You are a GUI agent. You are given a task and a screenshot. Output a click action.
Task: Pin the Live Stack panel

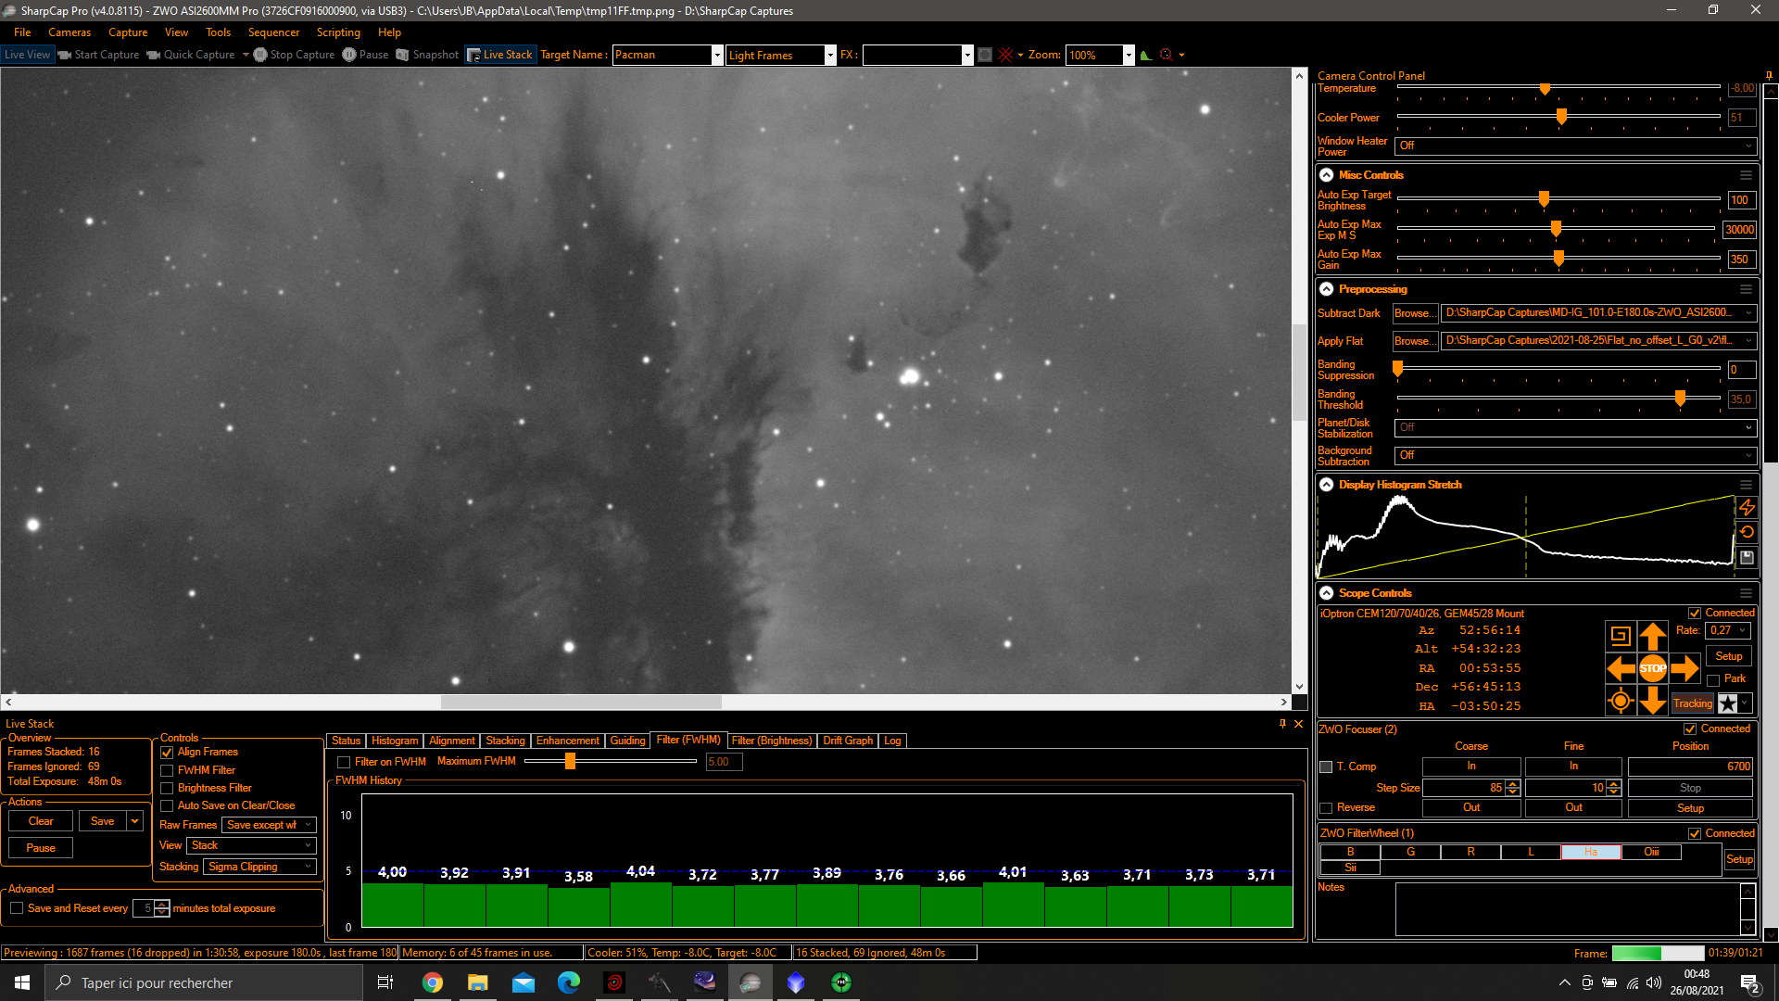point(1282,724)
